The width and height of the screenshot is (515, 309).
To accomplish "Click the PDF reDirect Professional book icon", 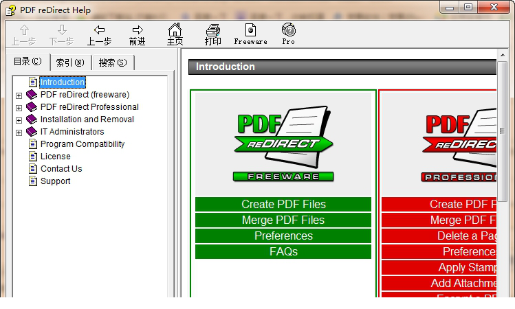I will 32,107.
